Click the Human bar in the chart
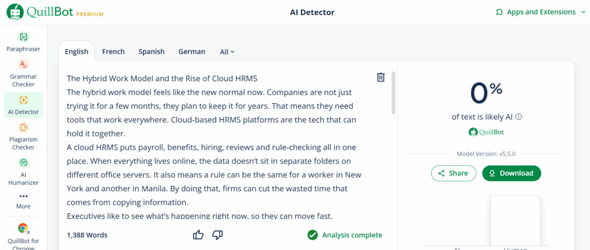The width and height of the screenshot is (590, 250). point(515,220)
